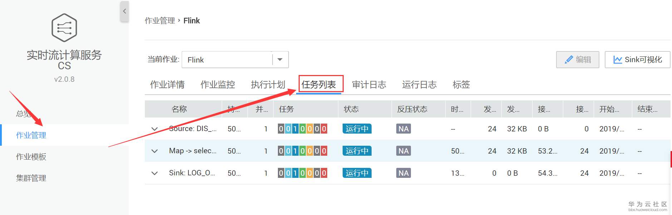Image resolution: width=672 pixels, height=215 pixels.
Task: Click the 编辑 button
Action: pyautogui.click(x=578, y=60)
